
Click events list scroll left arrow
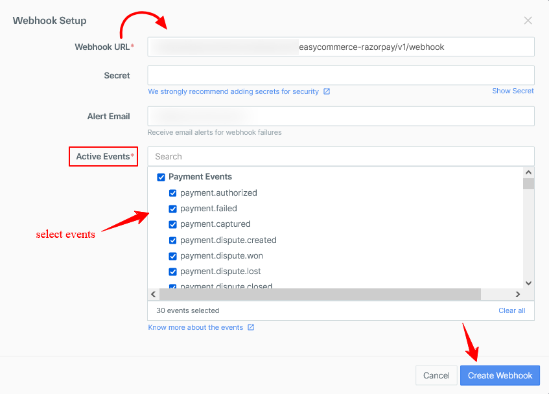point(154,294)
